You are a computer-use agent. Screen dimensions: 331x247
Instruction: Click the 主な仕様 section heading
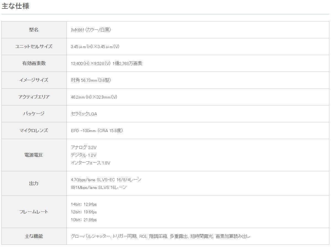[x=15, y=6]
